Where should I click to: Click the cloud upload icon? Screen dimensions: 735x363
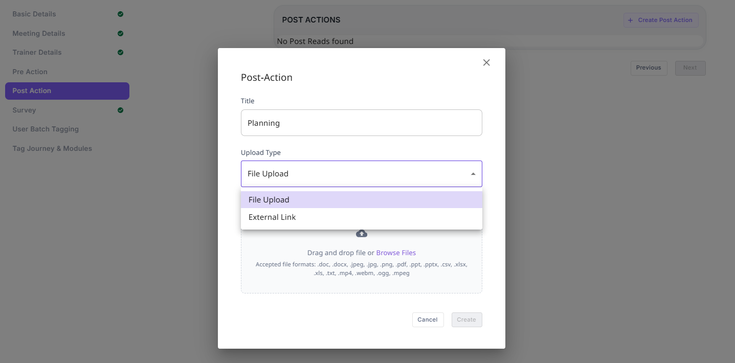tap(362, 234)
